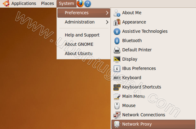
Task: Select the Bluetooth label
Action: click(132, 41)
